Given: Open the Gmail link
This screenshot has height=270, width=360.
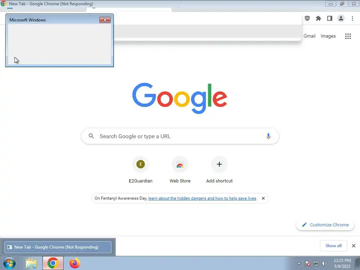Looking at the screenshot, I should pyautogui.click(x=309, y=36).
